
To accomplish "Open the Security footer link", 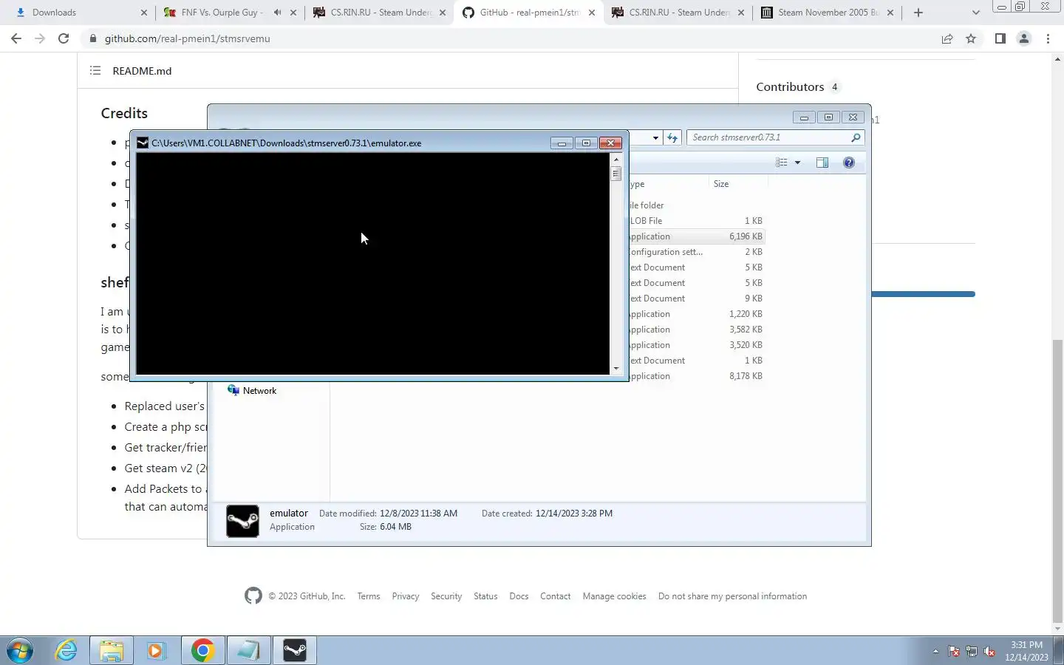I will coord(446,596).
